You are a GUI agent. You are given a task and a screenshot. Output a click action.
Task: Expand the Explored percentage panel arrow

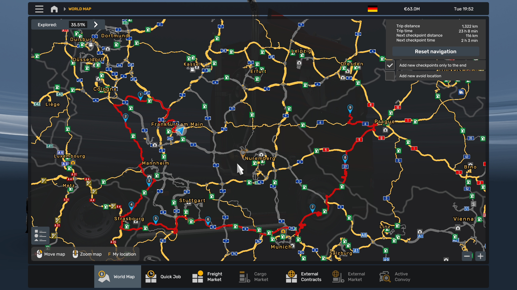click(x=96, y=25)
